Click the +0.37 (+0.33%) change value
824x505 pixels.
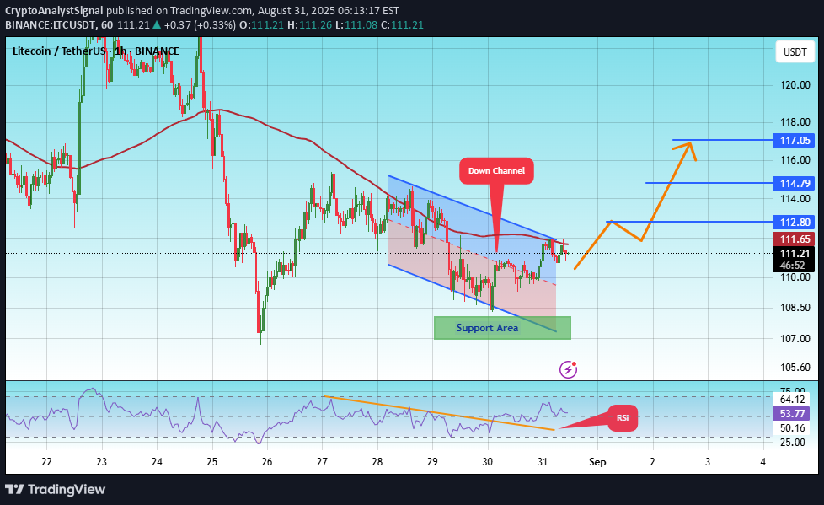199,24
